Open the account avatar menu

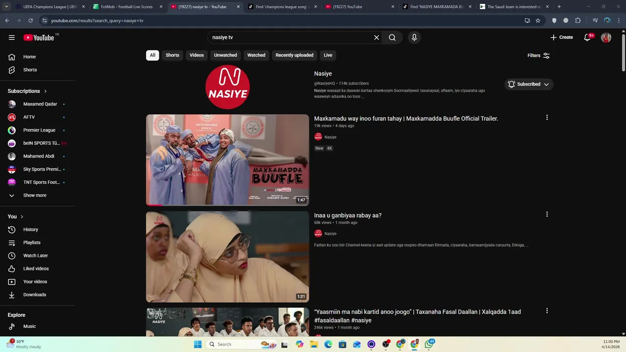point(606,38)
